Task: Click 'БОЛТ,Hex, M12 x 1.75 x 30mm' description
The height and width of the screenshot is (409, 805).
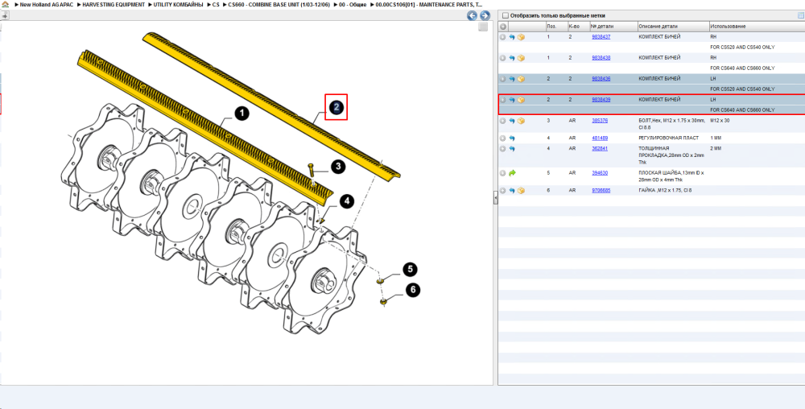Action: point(671,124)
